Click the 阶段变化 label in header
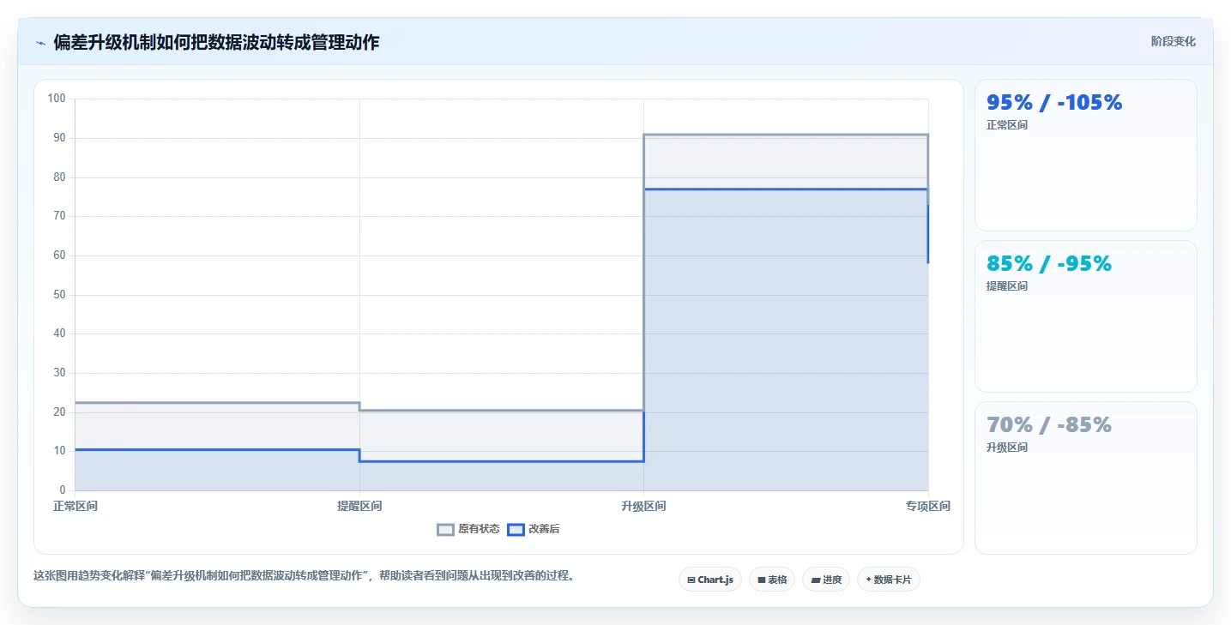Screen dimensions: 1231x625 click(1173, 42)
